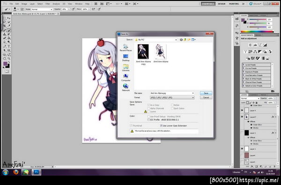This screenshot has width=281, height=185.
Task: Open the layer blend mode dropdown
Action: pyautogui.click(x=250, y=98)
